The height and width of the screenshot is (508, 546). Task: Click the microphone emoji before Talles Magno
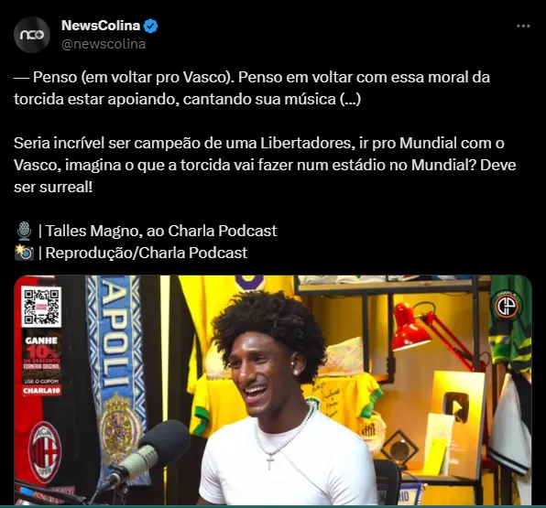24,231
